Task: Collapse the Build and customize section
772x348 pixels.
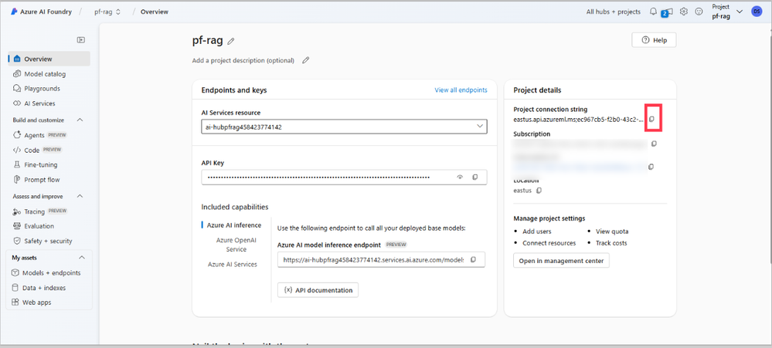Action: pos(80,120)
